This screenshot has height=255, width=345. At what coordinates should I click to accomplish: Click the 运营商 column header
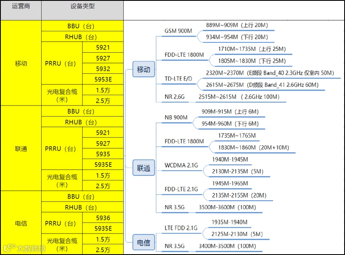21,11
